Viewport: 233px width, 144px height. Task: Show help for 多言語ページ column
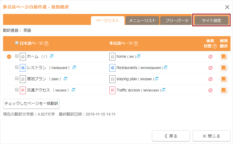pyautogui.click(x=136, y=44)
